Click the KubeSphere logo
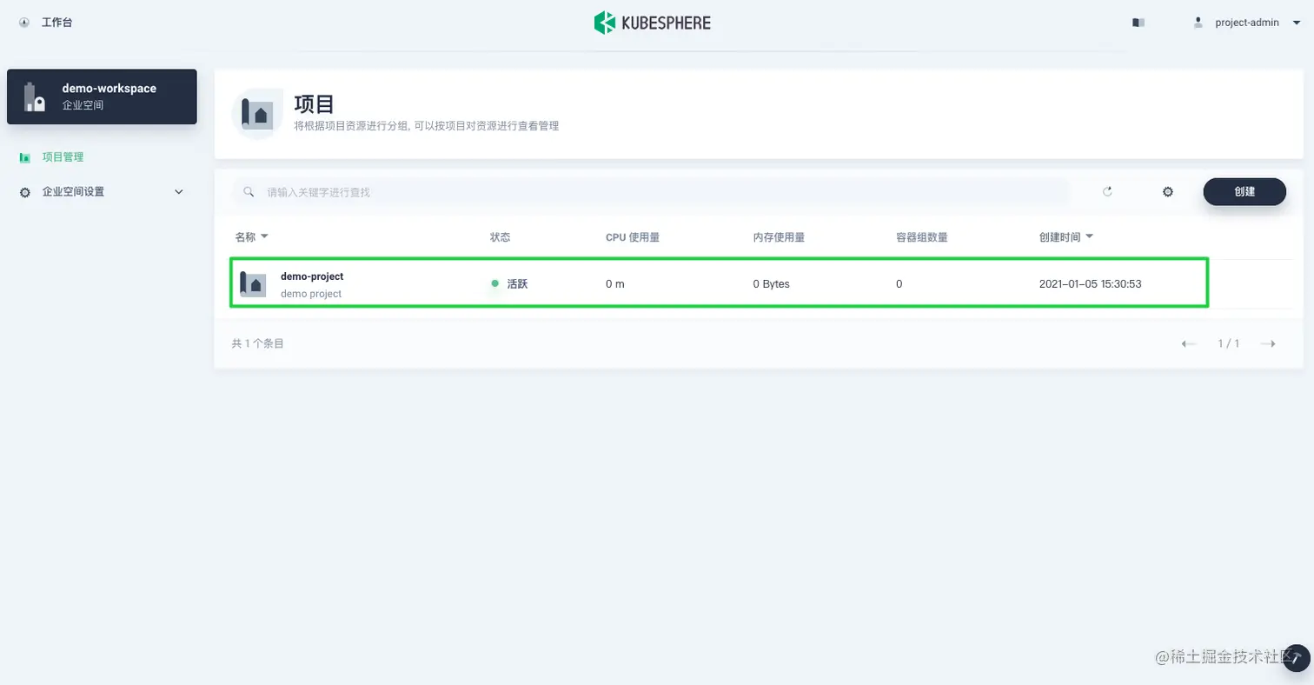This screenshot has width=1314, height=685. (x=652, y=23)
